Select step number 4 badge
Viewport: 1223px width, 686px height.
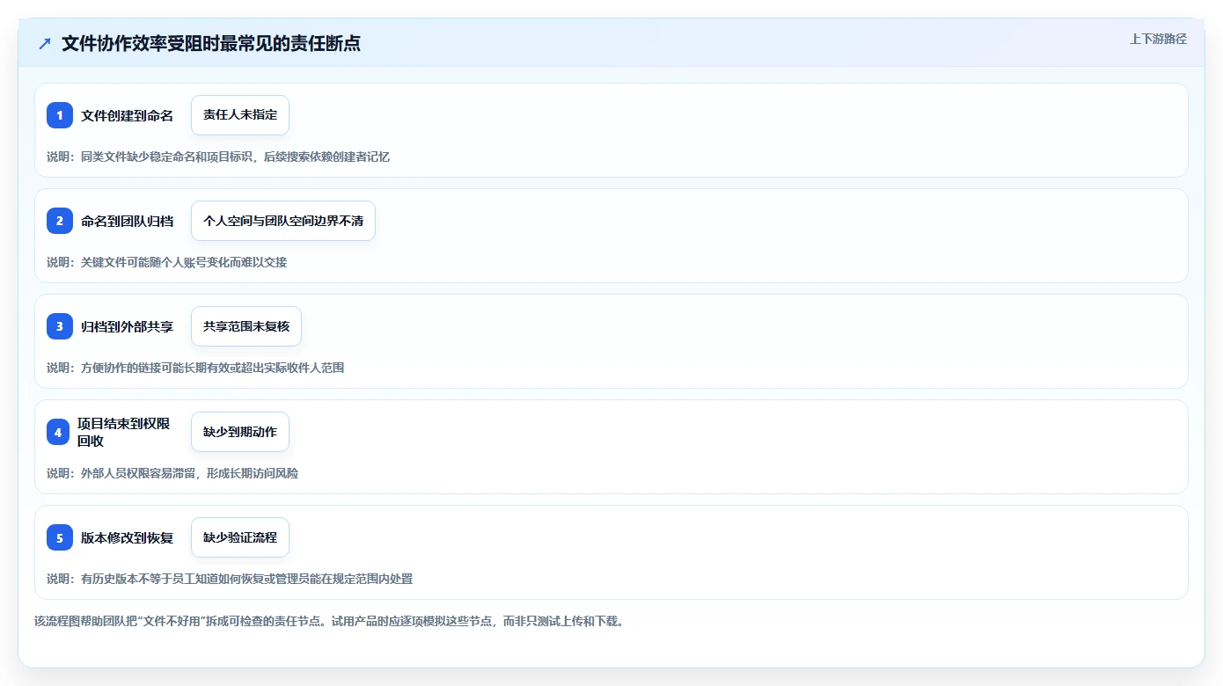(x=58, y=432)
